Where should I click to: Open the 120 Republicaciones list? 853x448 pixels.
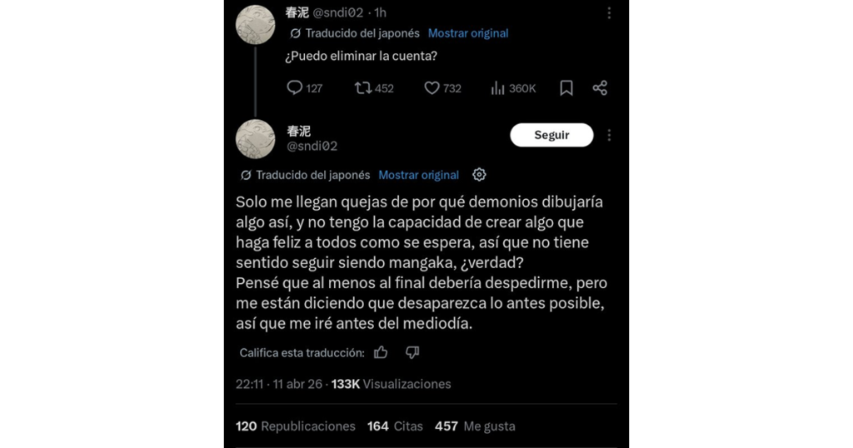tap(296, 426)
